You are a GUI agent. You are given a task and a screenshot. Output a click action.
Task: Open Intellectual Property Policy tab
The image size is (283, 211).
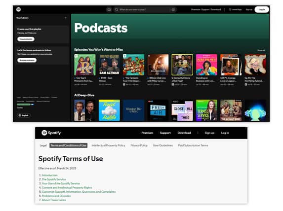(108, 145)
